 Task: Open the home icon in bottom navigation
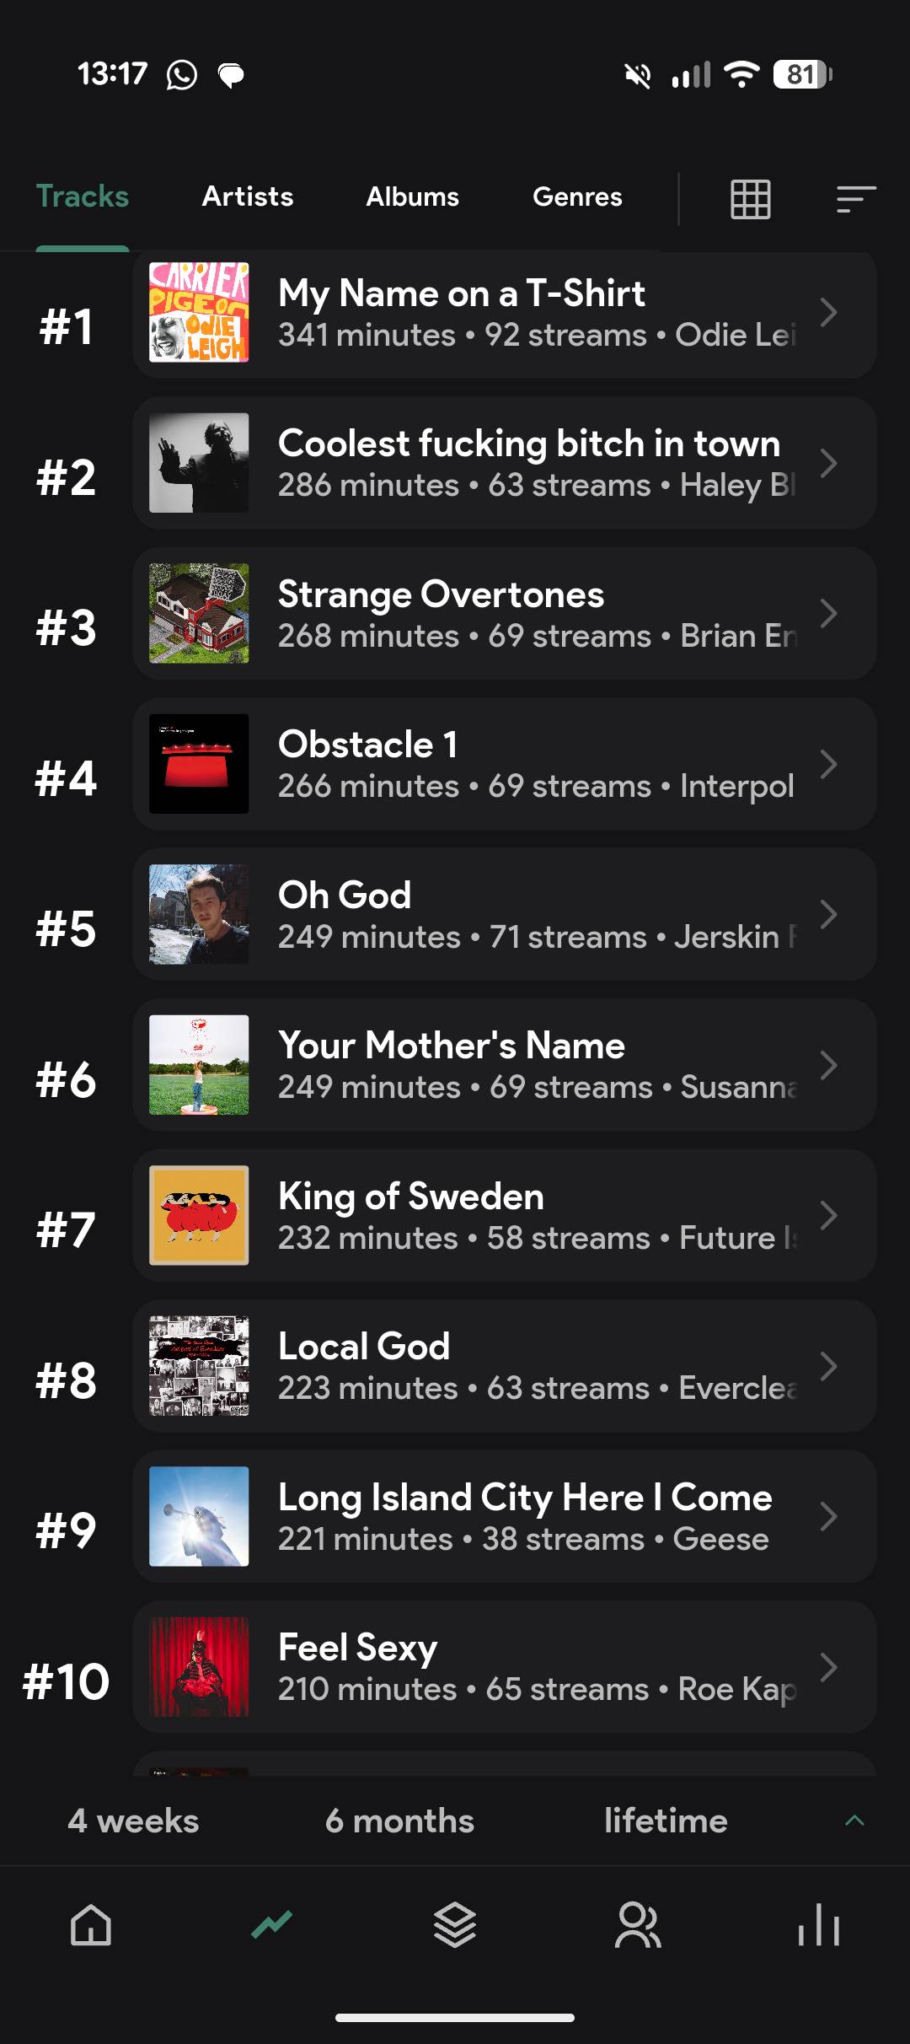[x=91, y=1925]
